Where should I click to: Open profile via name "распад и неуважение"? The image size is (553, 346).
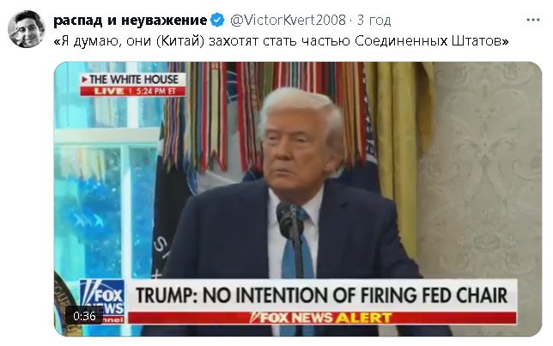click(131, 20)
